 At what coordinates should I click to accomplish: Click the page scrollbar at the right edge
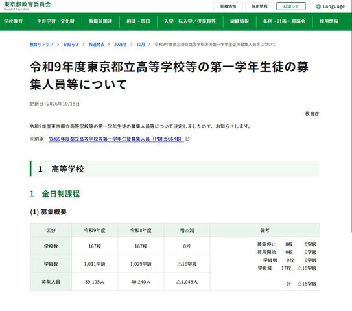click(x=351, y=117)
